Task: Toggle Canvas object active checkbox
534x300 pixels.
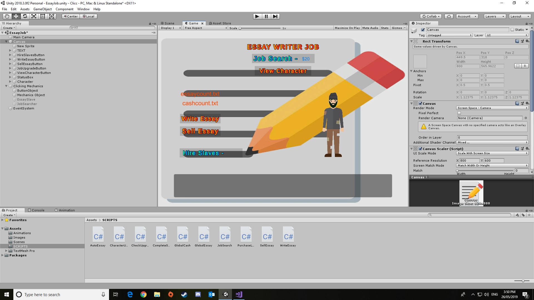Action: coord(423,30)
